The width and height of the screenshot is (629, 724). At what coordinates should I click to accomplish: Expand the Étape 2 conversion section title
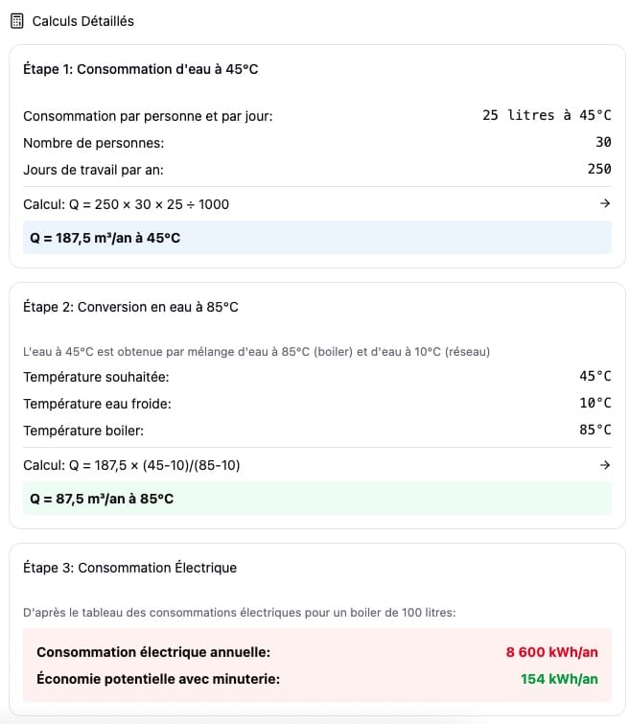[130, 307]
